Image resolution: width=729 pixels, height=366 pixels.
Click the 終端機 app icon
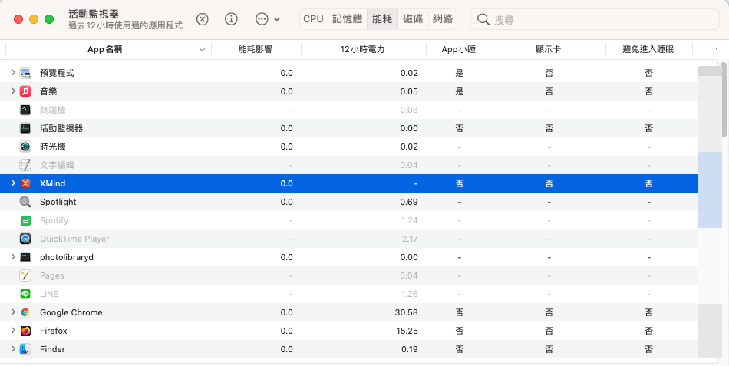pos(25,110)
